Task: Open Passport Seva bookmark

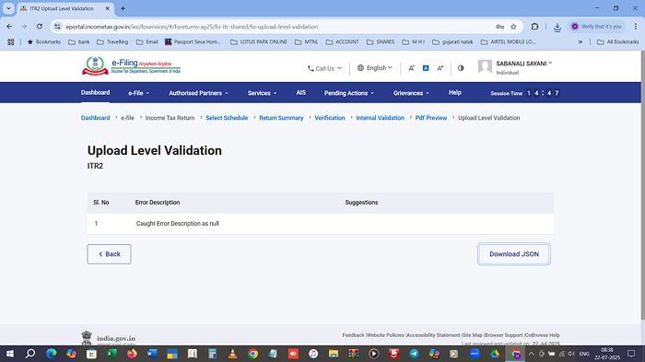Action: coord(193,42)
